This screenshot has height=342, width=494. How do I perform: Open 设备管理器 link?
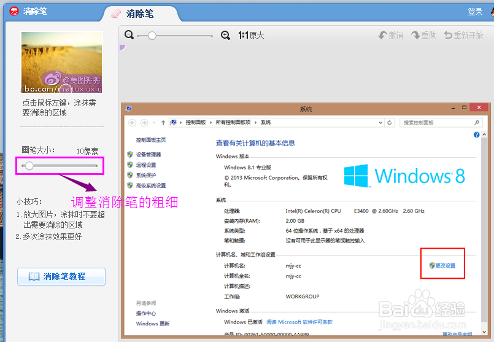pos(149,155)
